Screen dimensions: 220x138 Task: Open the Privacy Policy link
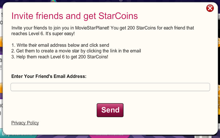[25, 123]
